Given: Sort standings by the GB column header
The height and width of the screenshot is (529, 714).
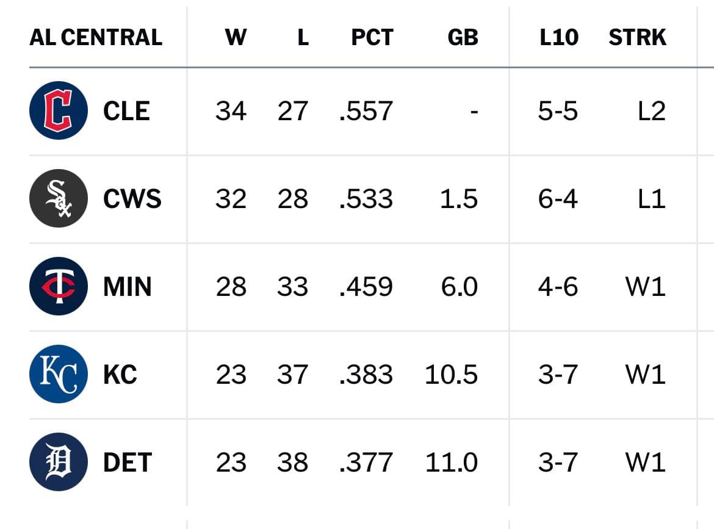Looking at the screenshot, I should coord(463,37).
